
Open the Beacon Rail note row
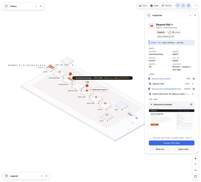171,84
